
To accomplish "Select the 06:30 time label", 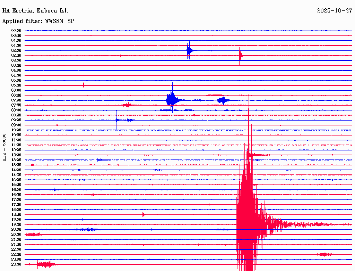I will point(16,95).
